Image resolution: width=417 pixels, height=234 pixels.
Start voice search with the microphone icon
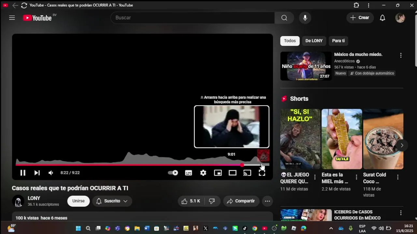click(x=305, y=18)
